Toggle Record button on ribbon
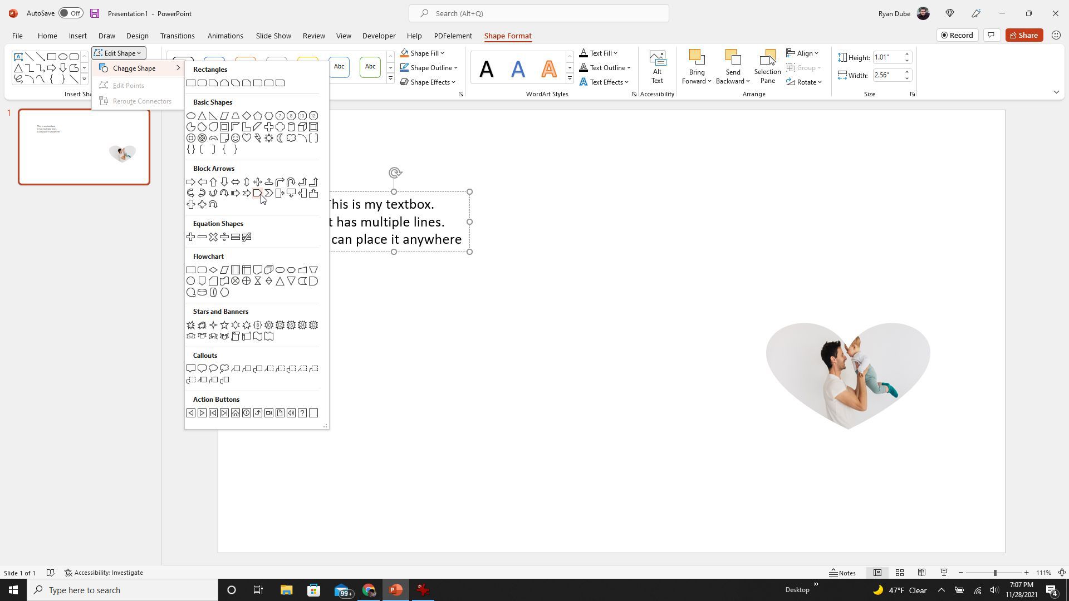The height and width of the screenshot is (601, 1069). tap(957, 35)
